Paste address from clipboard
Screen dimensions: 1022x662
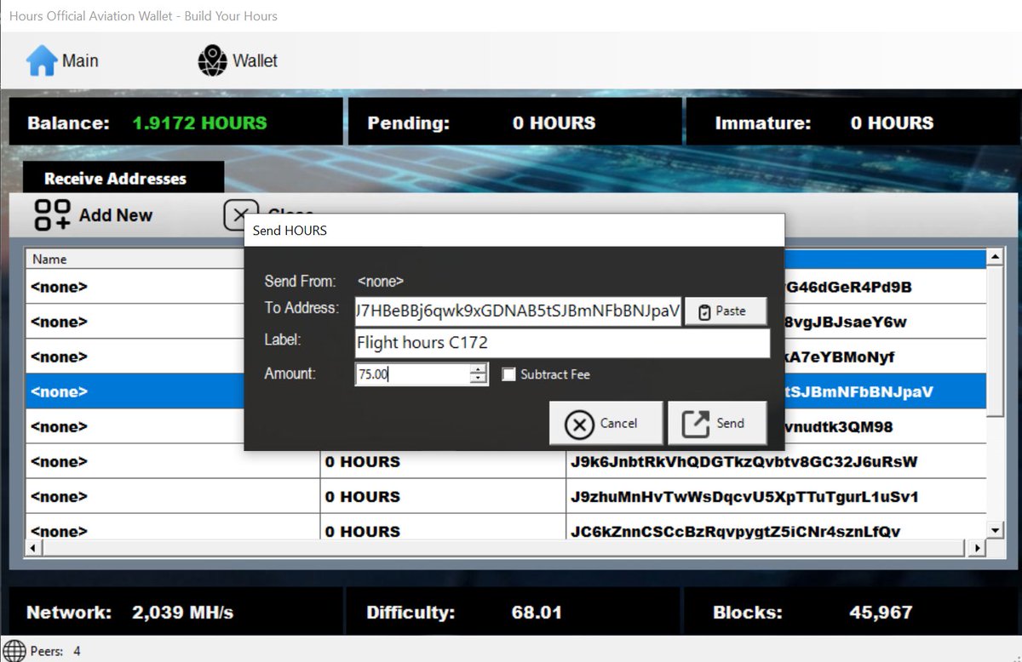click(726, 311)
